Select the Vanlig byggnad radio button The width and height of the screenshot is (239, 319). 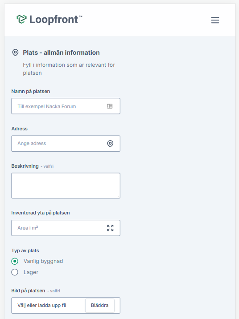[x=15, y=261]
